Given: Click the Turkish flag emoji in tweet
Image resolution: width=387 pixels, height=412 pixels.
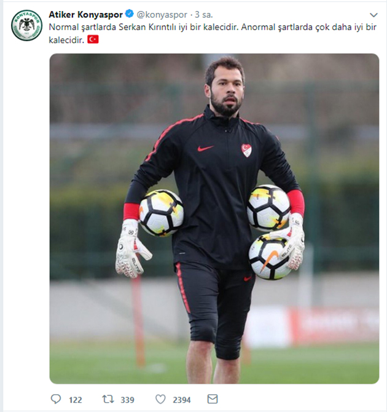Looking at the screenshot, I should [x=93, y=39].
